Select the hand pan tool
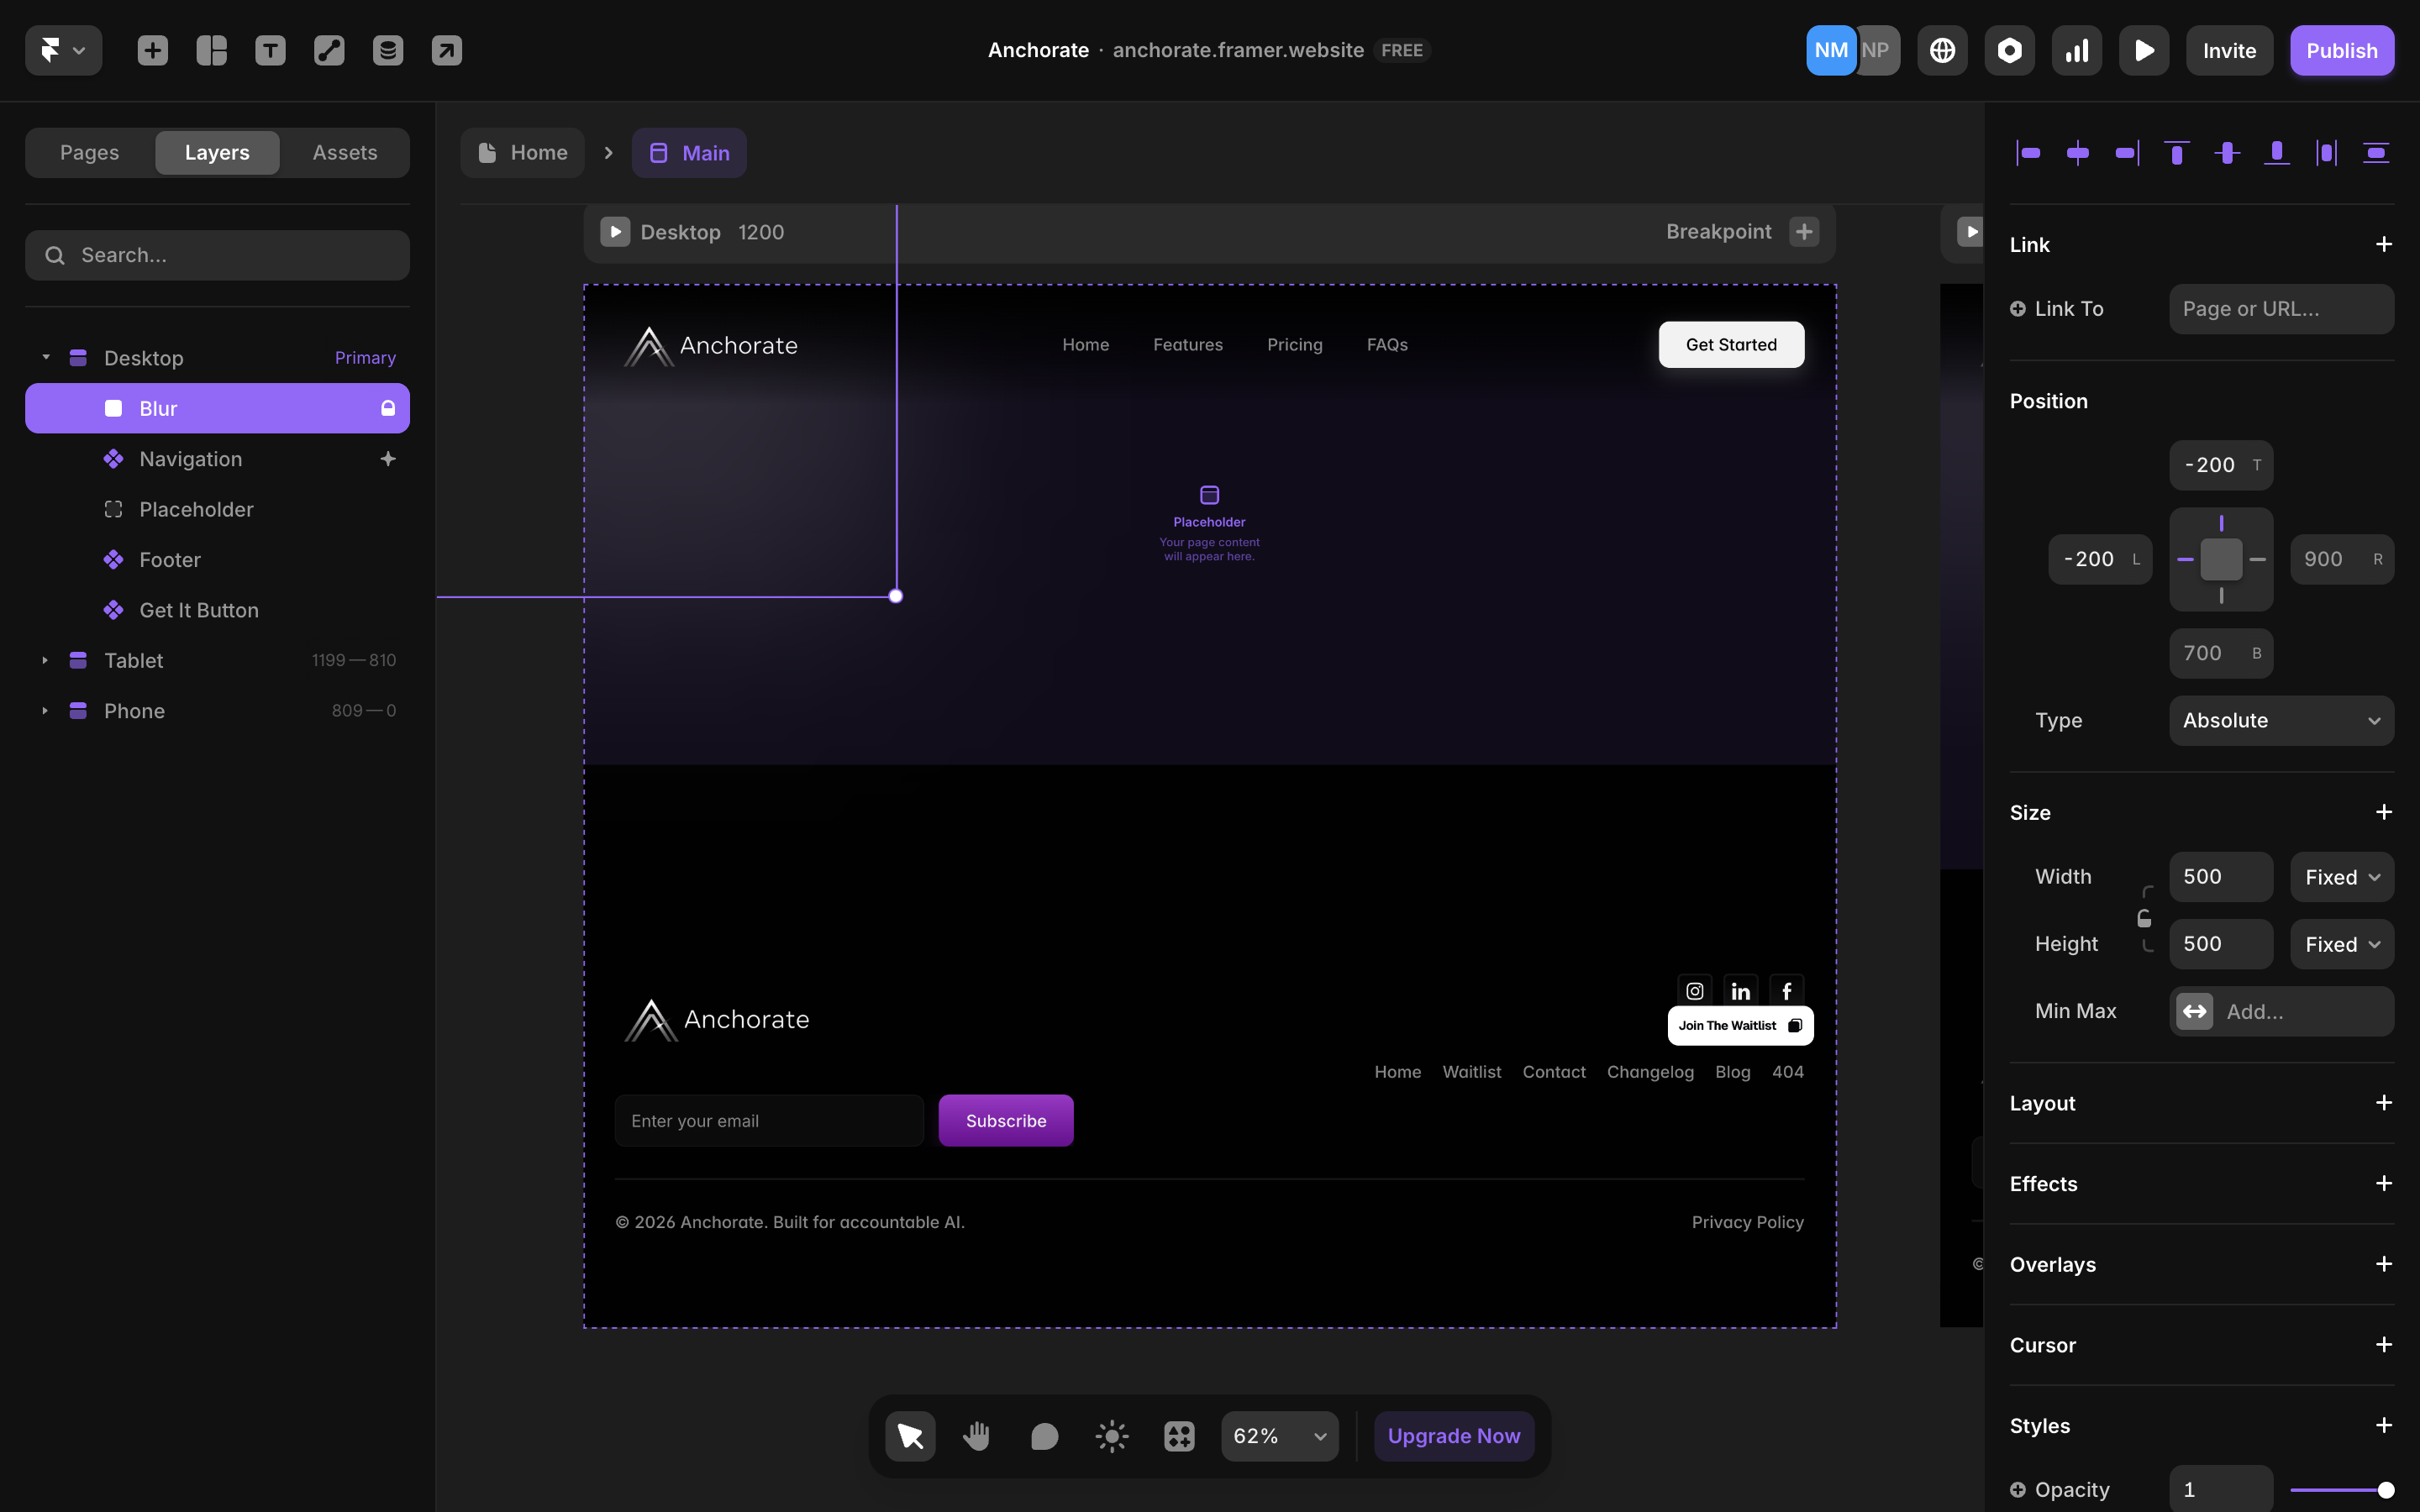2420x1512 pixels. 977,1436
